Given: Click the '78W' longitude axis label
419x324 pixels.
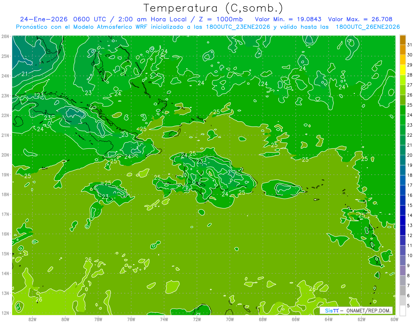Looking at the screenshot, I should 98,319.
